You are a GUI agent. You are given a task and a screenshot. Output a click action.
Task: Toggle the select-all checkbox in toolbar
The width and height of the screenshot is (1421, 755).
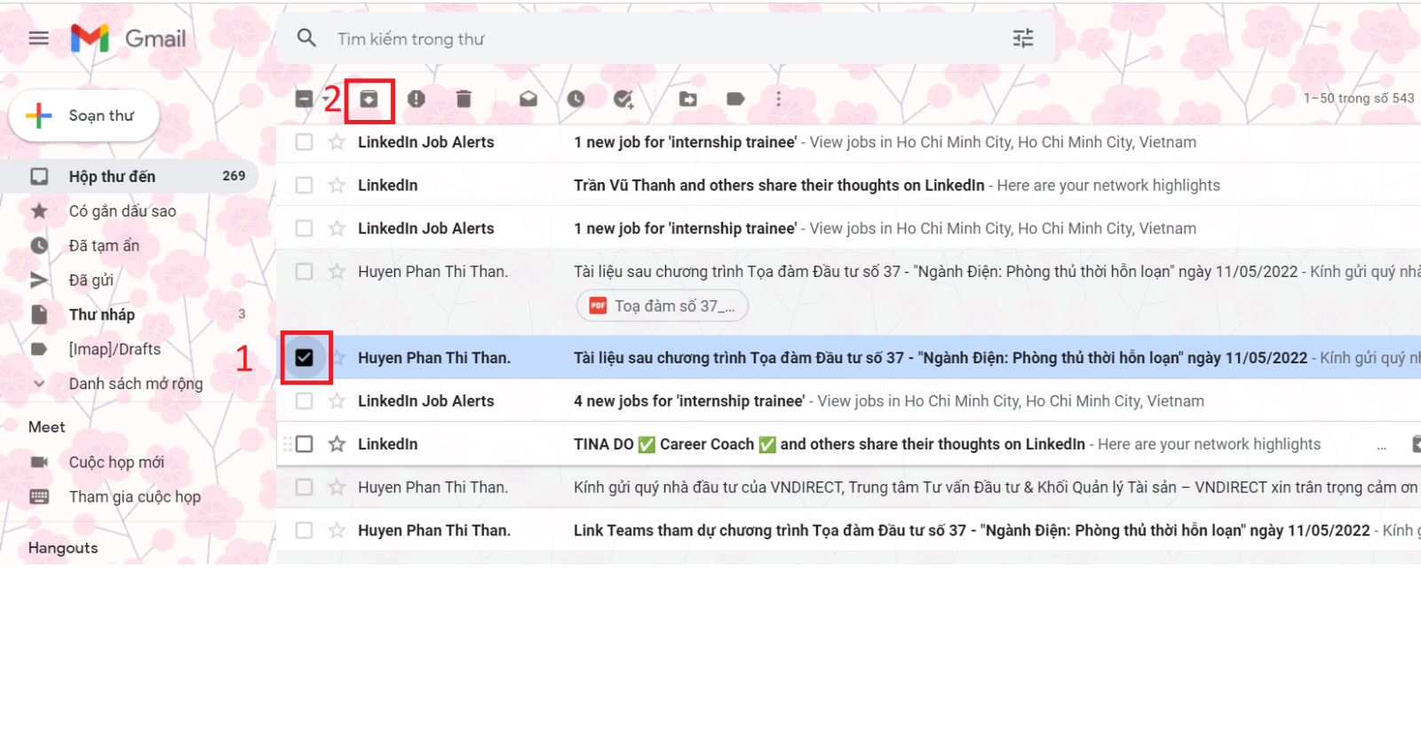click(304, 99)
